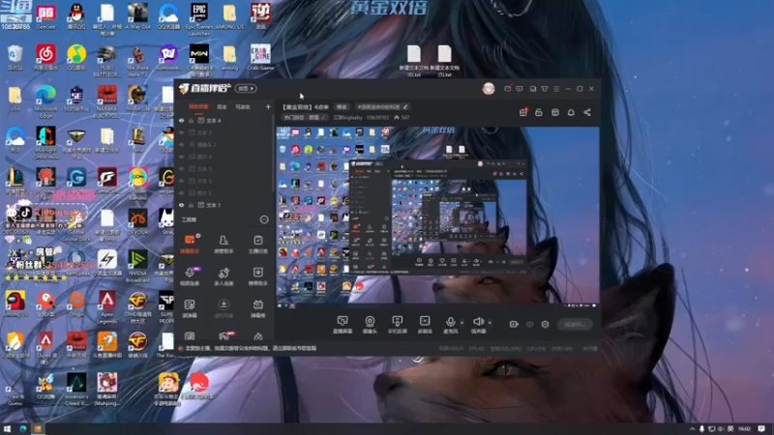774x435 pixels.
Task: Click the 修改 button beside stream title
Action: point(342,107)
